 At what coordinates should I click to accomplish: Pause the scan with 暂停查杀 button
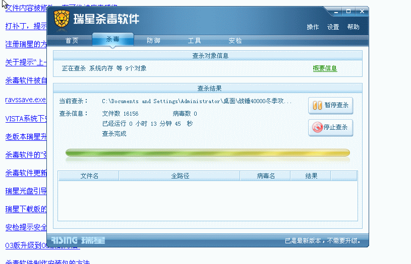click(330, 105)
